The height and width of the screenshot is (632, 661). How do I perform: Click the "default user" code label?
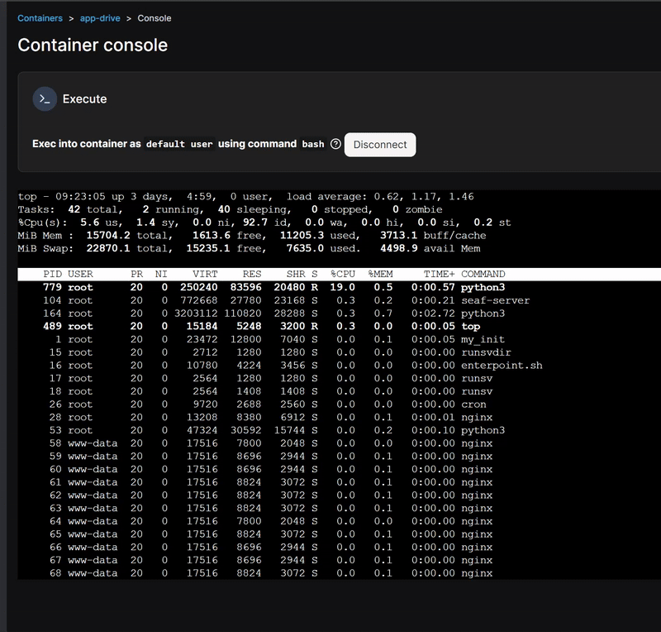179,144
